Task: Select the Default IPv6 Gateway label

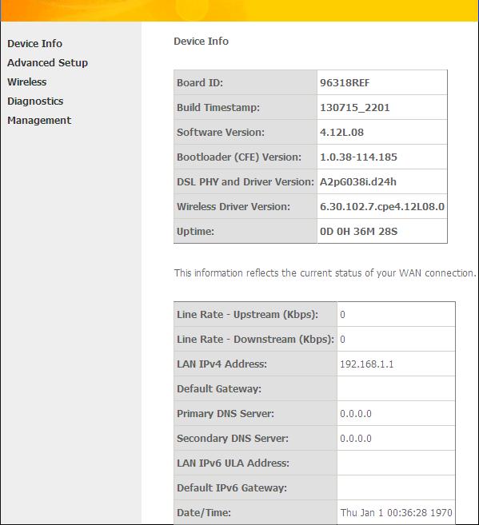Action: pyautogui.click(x=232, y=487)
